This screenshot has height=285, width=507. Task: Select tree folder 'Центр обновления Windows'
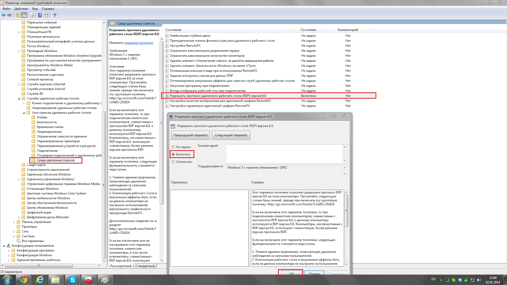pyautogui.click(x=48, y=208)
